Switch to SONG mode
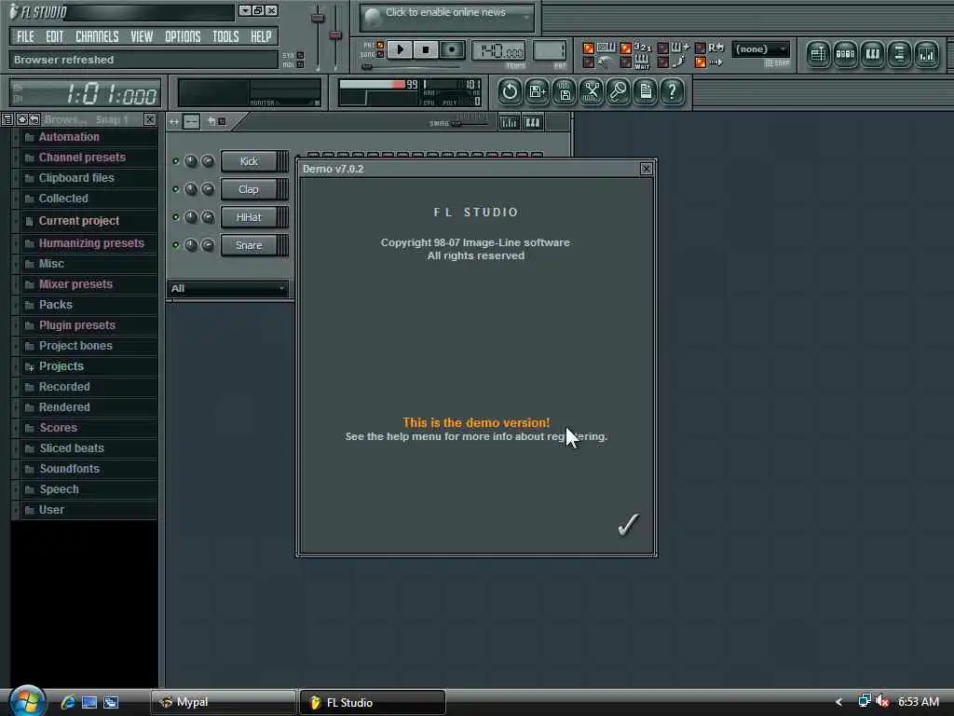Viewport: 954px width, 716px height. [x=380, y=54]
